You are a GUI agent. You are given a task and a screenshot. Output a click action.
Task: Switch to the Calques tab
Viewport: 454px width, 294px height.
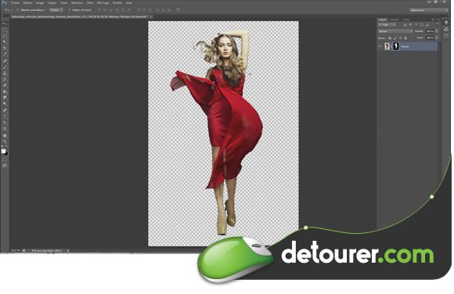point(382,20)
